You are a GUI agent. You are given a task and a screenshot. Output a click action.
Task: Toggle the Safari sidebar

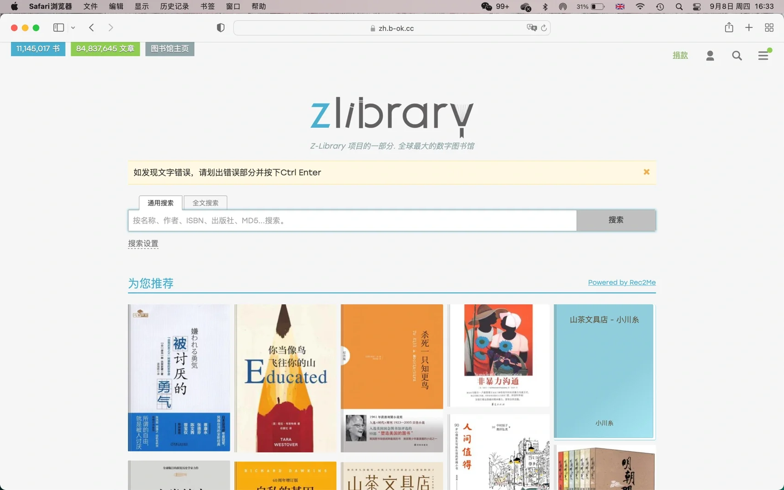[x=58, y=28]
